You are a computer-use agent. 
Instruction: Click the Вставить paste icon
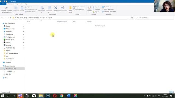pyautogui.click(x=22, y=8)
